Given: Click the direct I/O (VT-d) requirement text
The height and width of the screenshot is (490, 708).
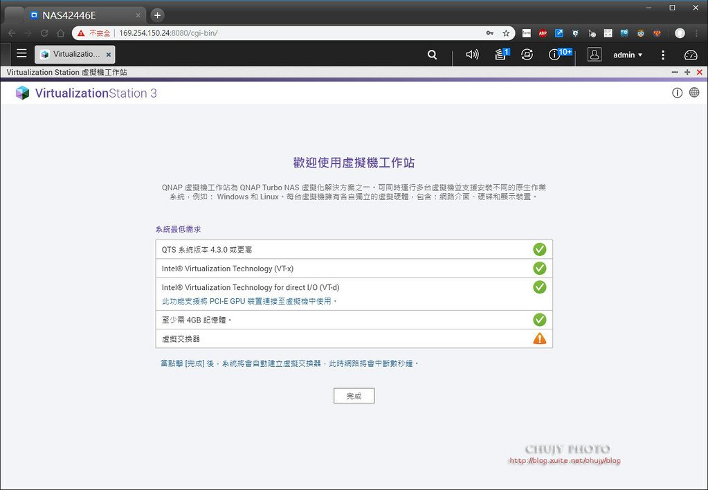Looking at the screenshot, I should point(251,287).
